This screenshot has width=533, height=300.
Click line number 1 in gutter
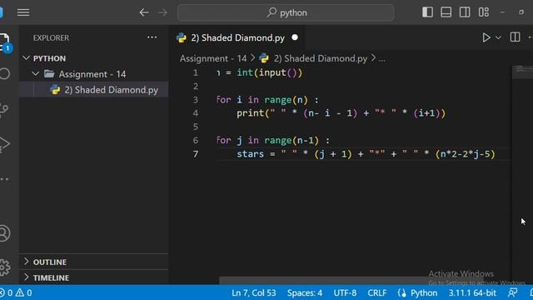coord(196,72)
